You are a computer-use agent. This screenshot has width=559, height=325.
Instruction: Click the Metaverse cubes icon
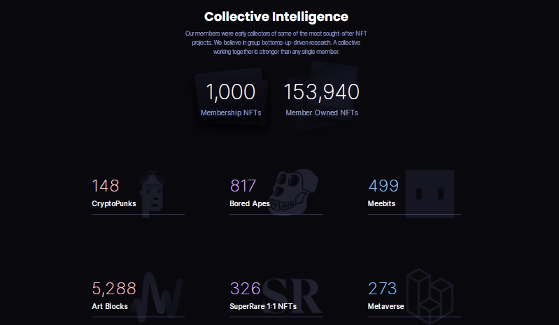[x=430, y=293]
